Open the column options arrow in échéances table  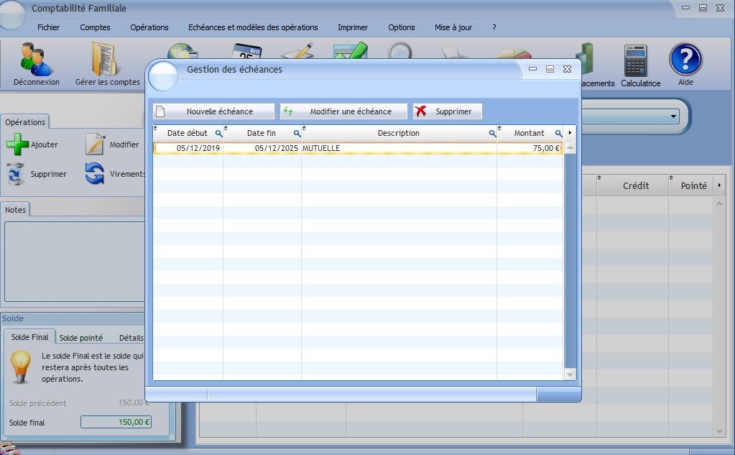pyautogui.click(x=570, y=133)
